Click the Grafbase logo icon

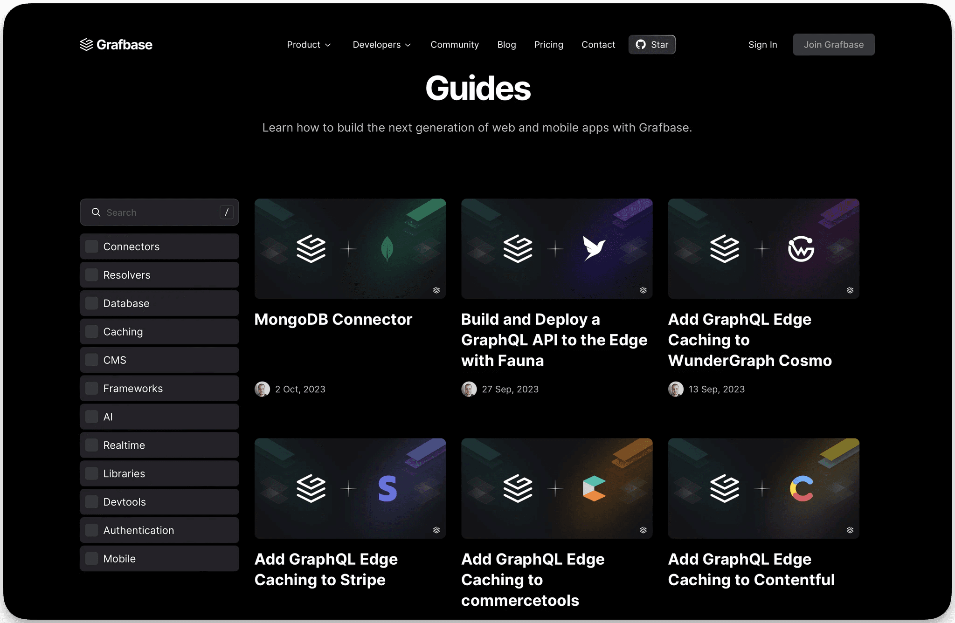(x=86, y=45)
